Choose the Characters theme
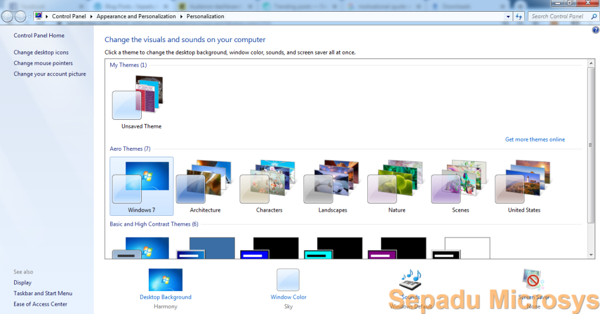This screenshot has height=314, width=600. [x=269, y=186]
